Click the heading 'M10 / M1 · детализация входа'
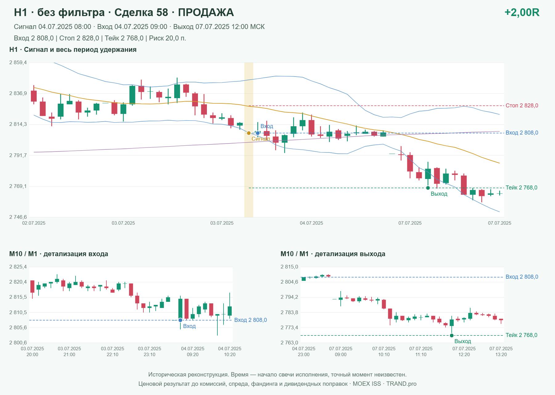Screen dimensions: 555x395 [x=59, y=254]
